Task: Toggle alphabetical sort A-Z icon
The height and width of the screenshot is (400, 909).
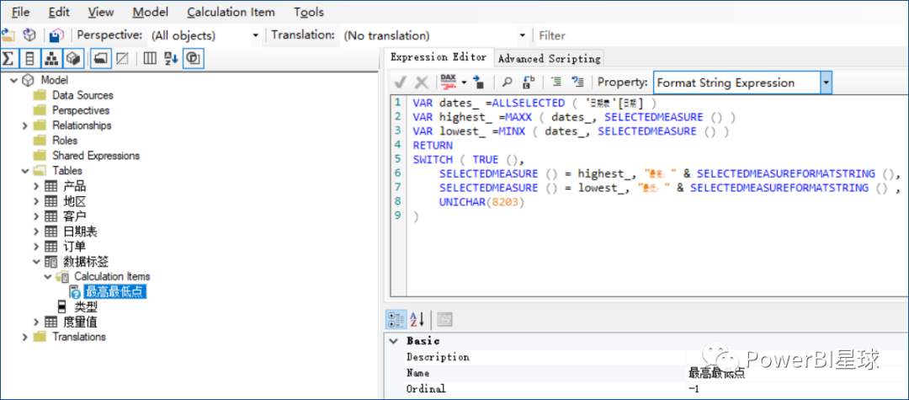Action: [x=171, y=59]
